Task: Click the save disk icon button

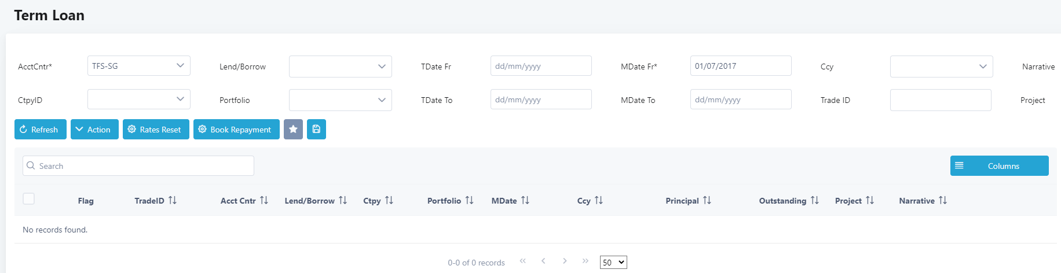Action: click(316, 130)
